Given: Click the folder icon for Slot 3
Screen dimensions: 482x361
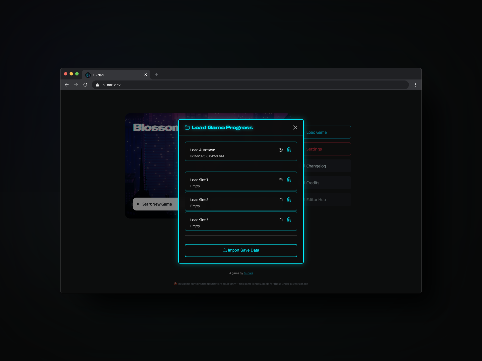Looking at the screenshot, I should click(x=281, y=220).
